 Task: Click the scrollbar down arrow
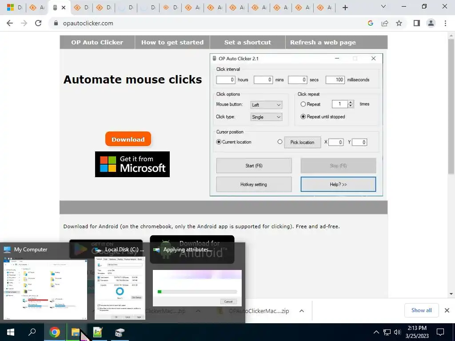pos(451,294)
